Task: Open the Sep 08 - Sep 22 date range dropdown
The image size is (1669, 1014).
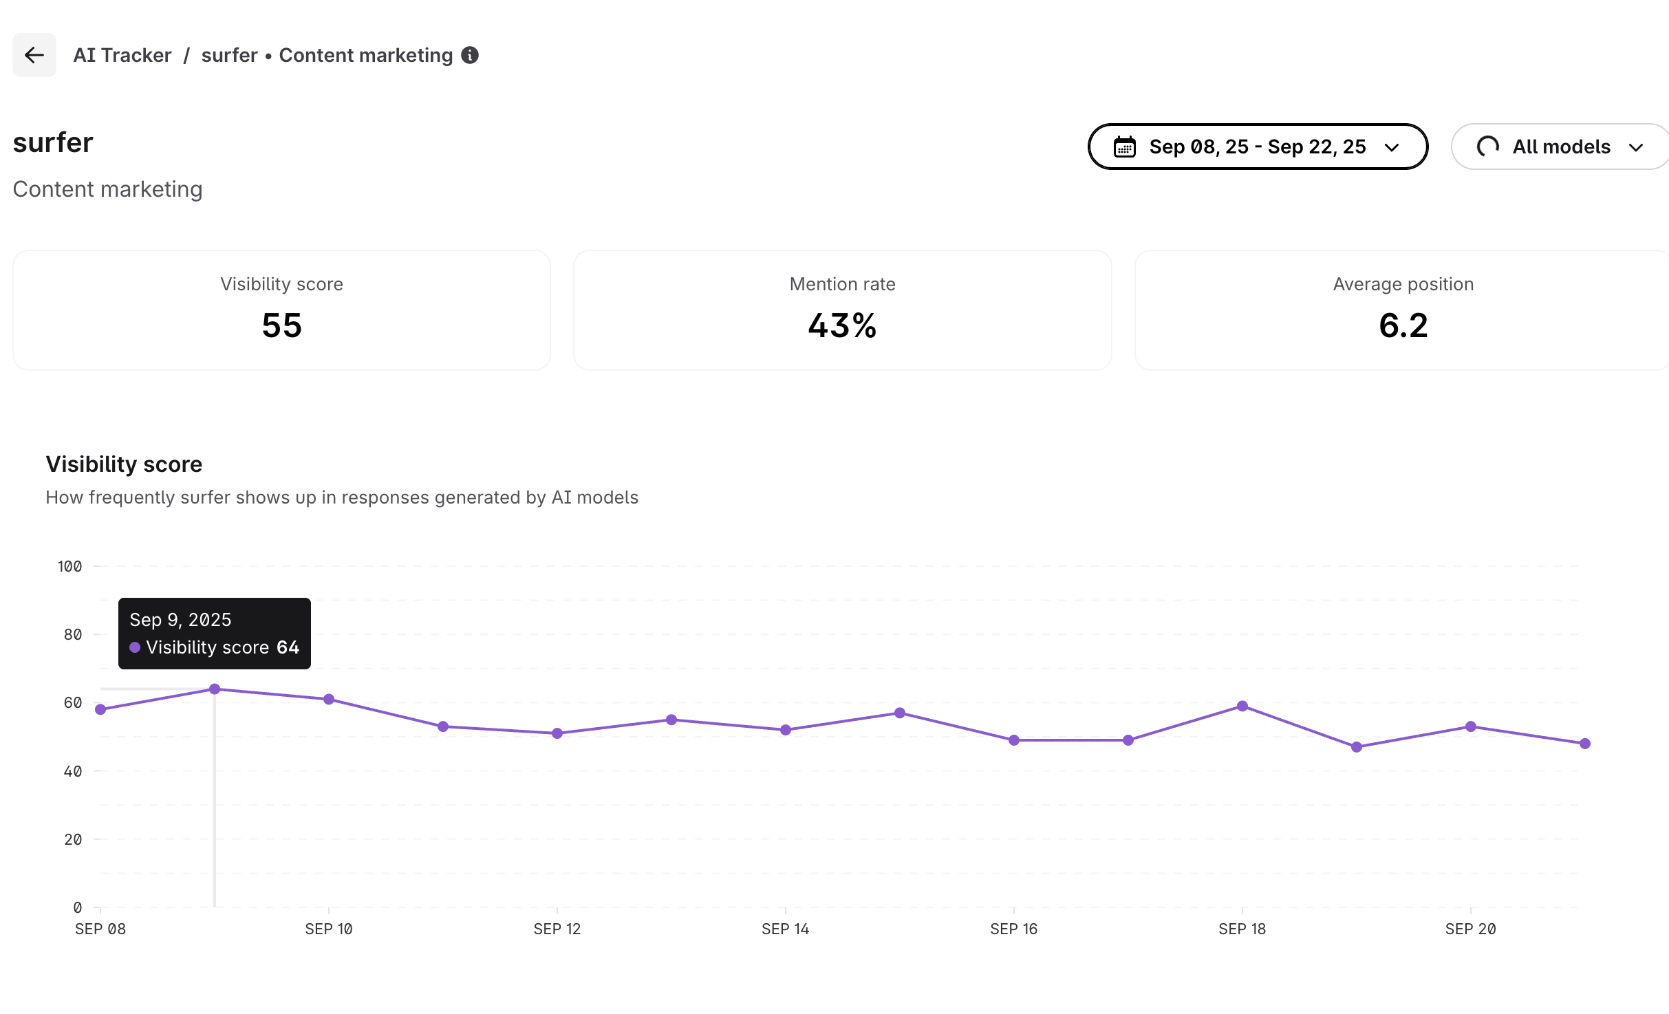Action: (1257, 147)
